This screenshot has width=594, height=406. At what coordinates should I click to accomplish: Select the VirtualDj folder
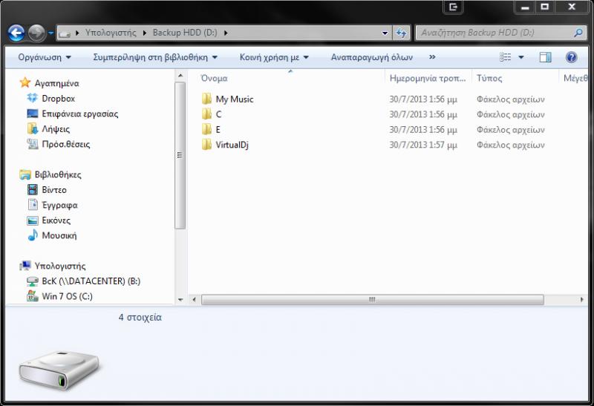232,145
